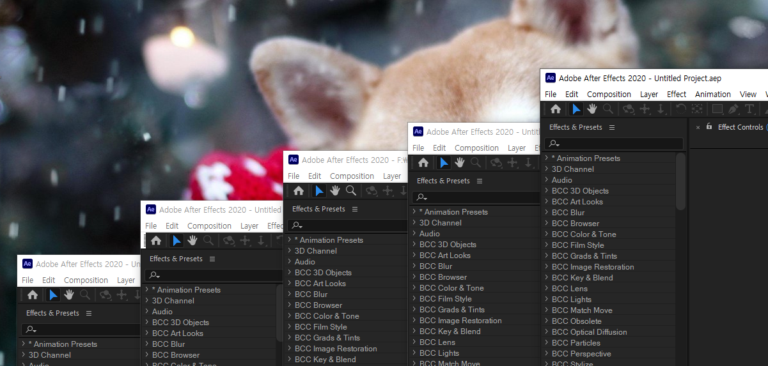Expand BCC 3D Objects in rightmost window
768x366 pixels.
(x=547, y=191)
